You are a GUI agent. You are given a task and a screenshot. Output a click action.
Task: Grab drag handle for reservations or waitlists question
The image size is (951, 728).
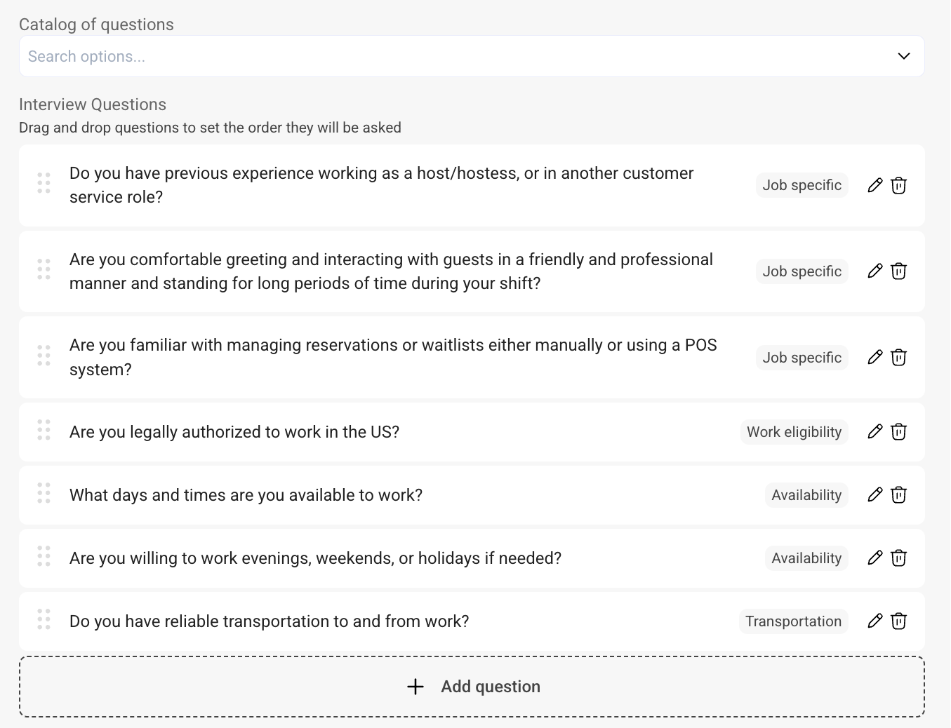click(44, 356)
